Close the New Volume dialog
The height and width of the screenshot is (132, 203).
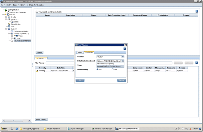pyautogui.click(x=125, y=45)
